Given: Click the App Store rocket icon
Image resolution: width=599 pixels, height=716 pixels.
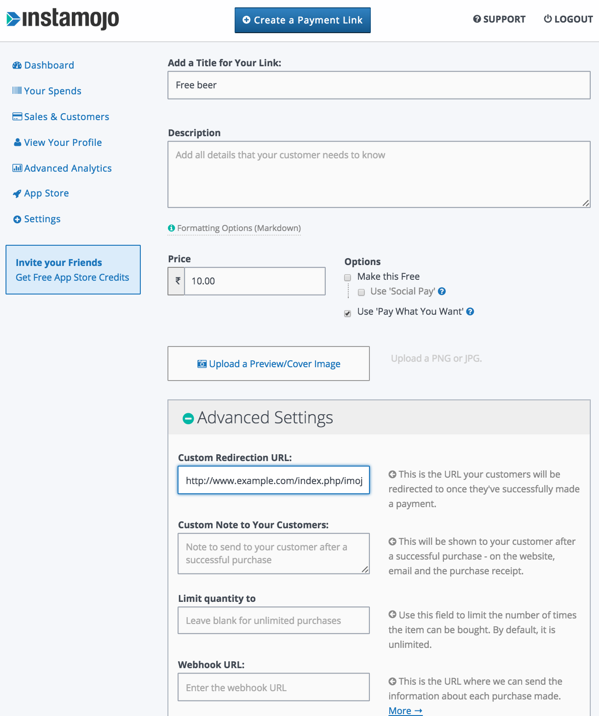Looking at the screenshot, I should click(17, 194).
